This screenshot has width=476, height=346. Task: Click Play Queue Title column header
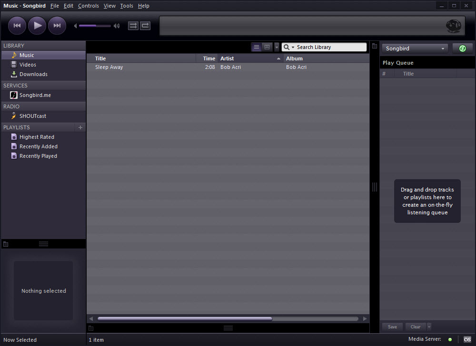click(x=425, y=74)
